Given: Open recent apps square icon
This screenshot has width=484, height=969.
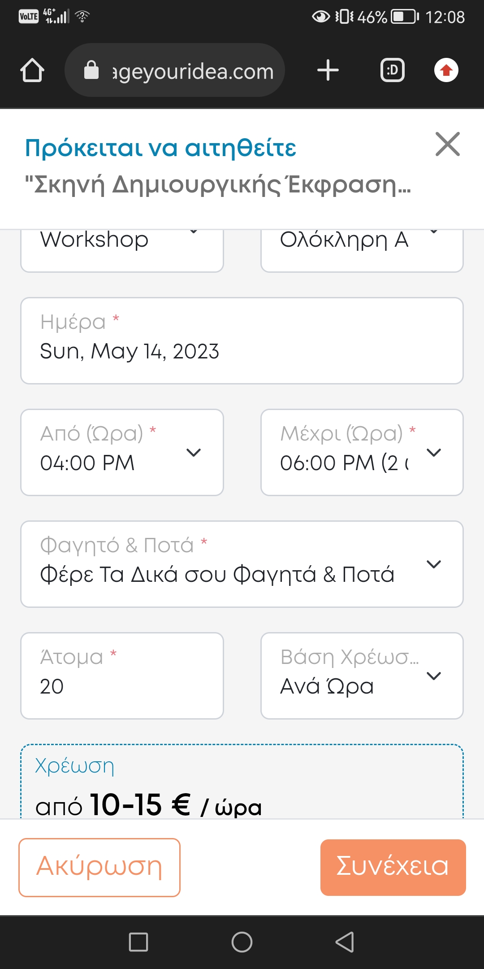Looking at the screenshot, I should [x=138, y=942].
